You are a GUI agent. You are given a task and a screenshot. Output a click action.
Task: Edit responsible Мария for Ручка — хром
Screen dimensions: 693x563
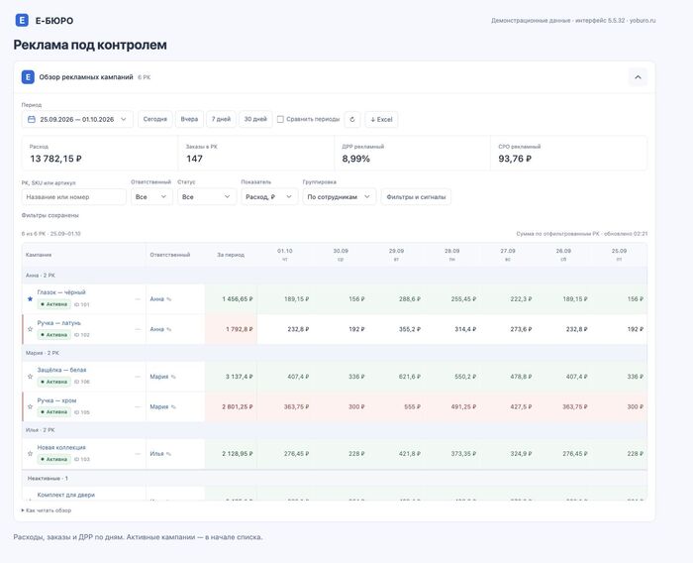pos(173,406)
